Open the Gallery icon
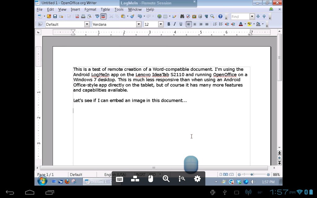 pyautogui.click(x=194, y=16)
